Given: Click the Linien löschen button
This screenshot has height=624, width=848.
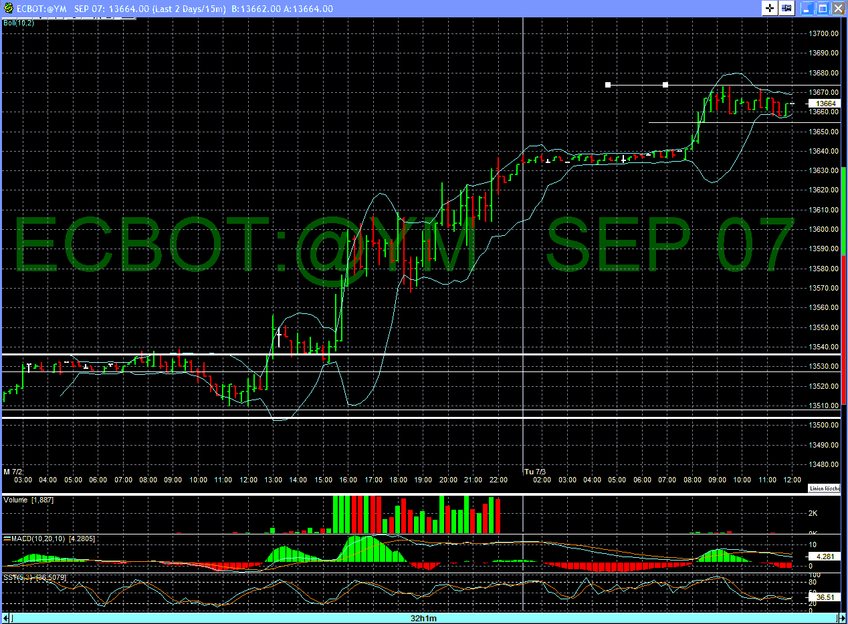Looking at the screenshot, I should point(824,488).
